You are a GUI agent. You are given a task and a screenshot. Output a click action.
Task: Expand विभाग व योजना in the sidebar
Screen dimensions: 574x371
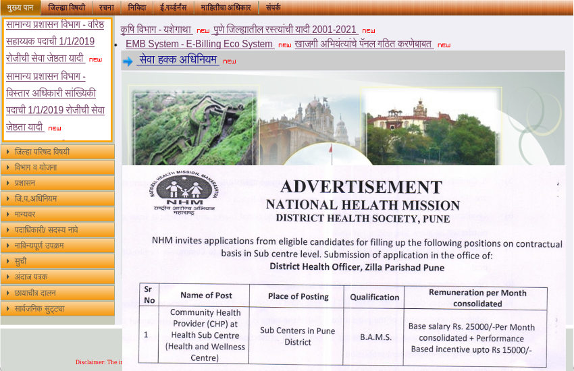(57, 167)
